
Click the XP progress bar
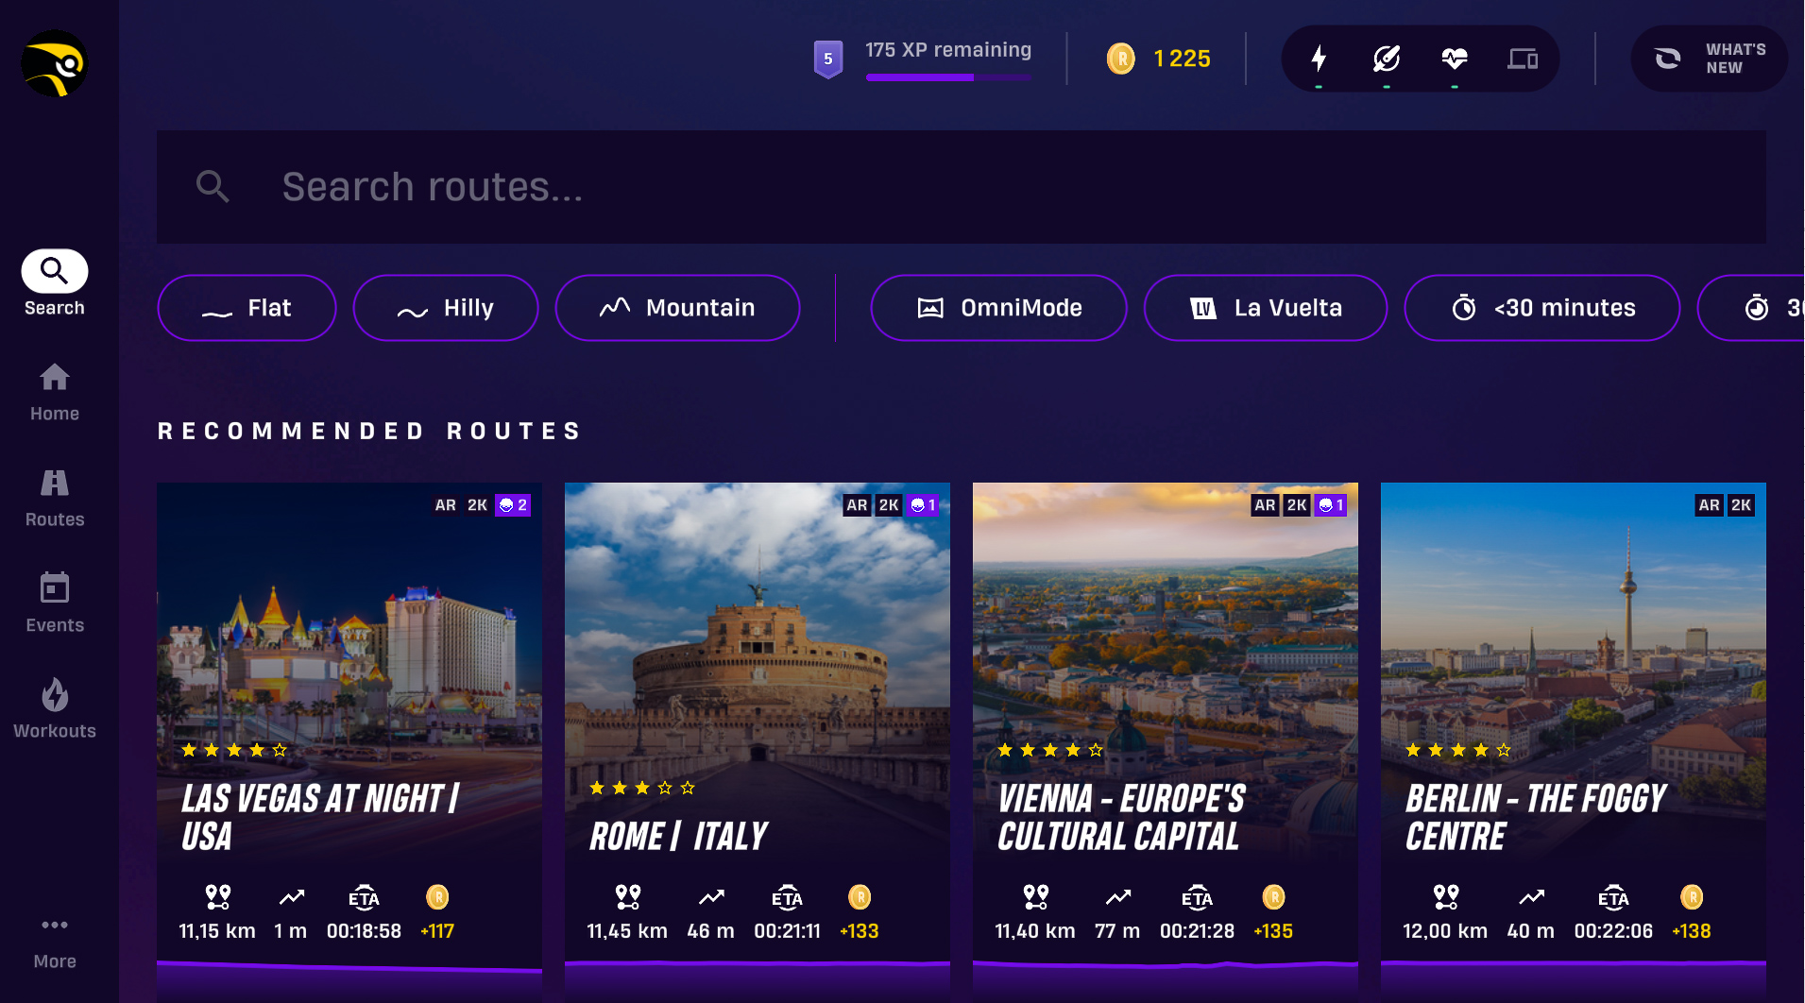(x=948, y=77)
